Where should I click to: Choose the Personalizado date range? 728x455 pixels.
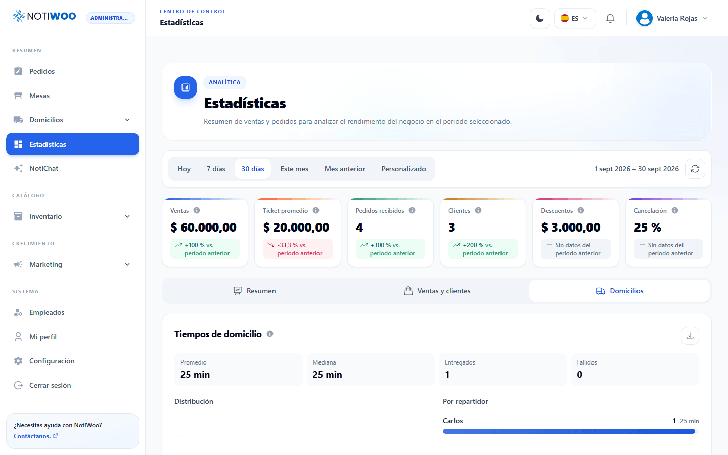(403, 169)
